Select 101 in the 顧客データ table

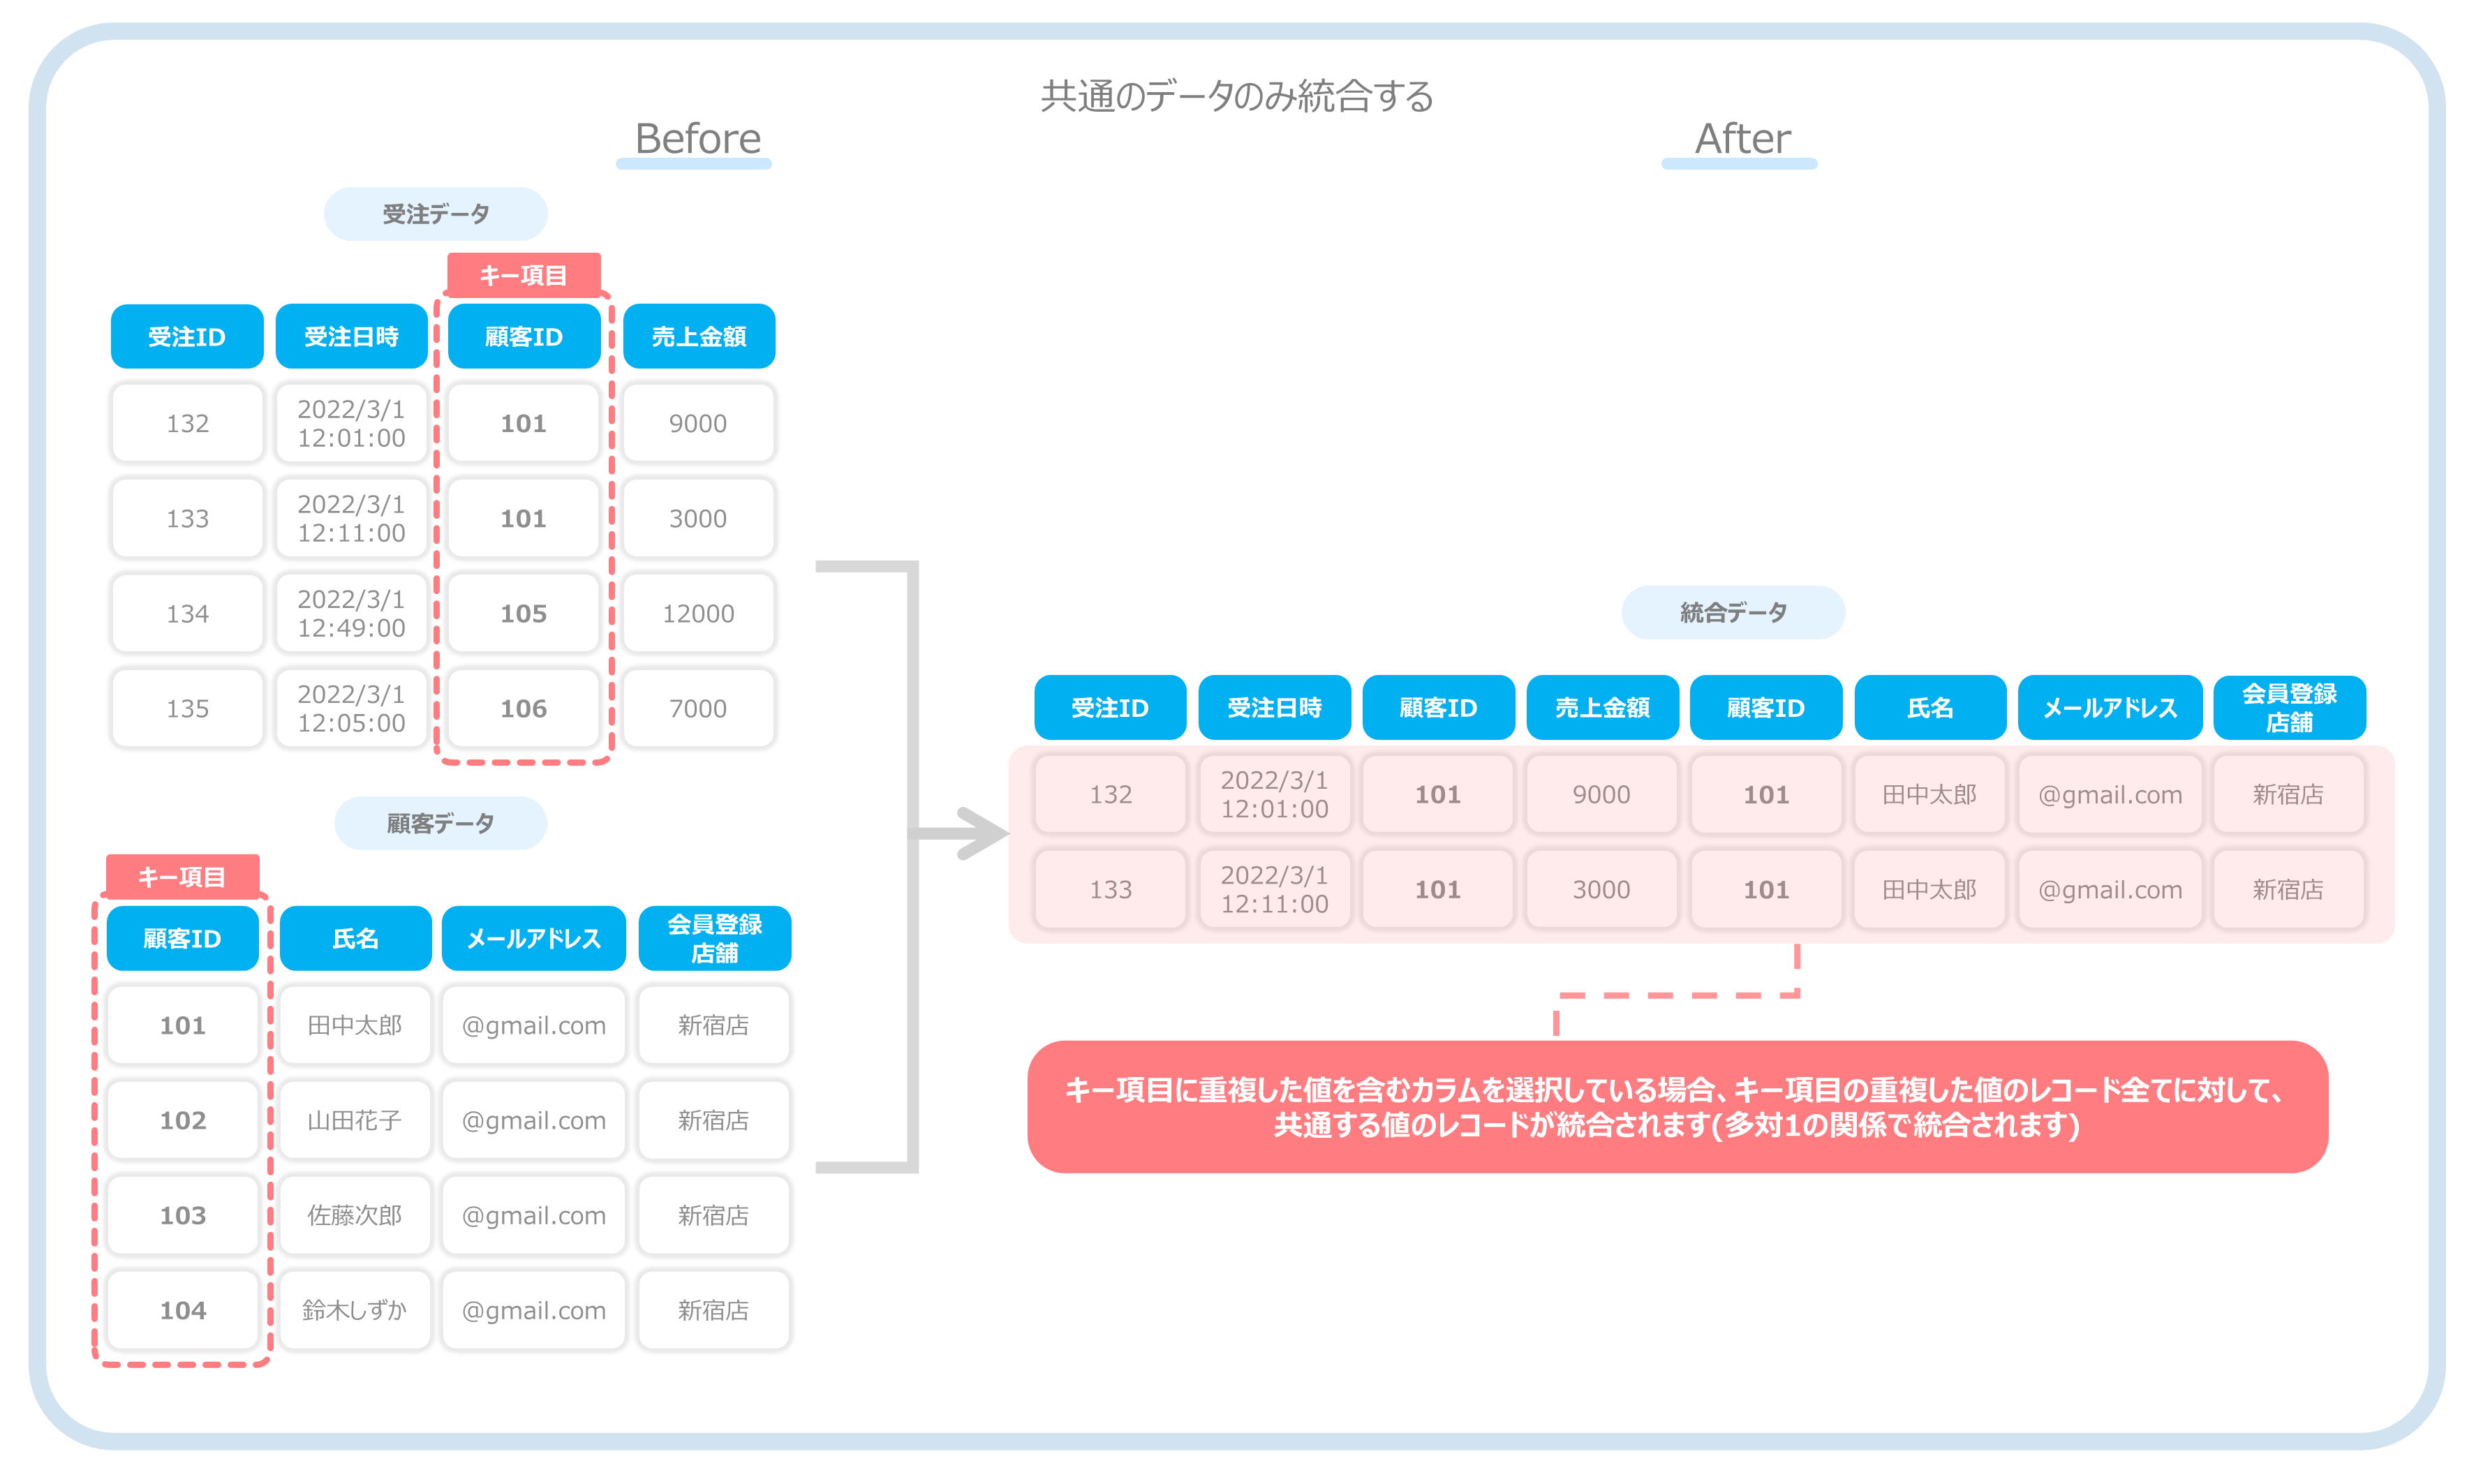pos(182,1025)
